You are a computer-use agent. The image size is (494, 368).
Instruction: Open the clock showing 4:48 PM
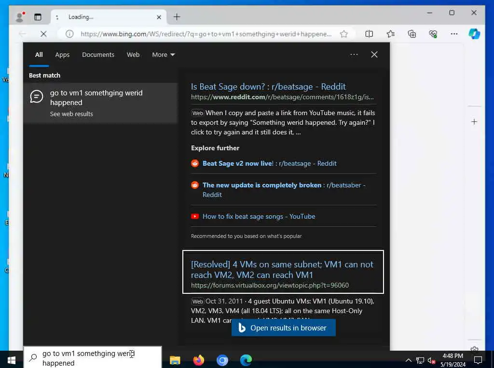click(x=453, y=360)
